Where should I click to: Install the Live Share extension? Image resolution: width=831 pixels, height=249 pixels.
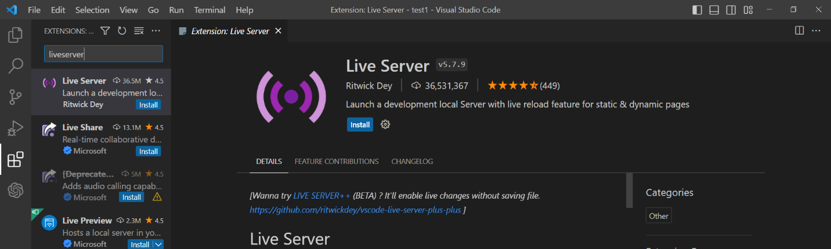(x=149, y=151)
